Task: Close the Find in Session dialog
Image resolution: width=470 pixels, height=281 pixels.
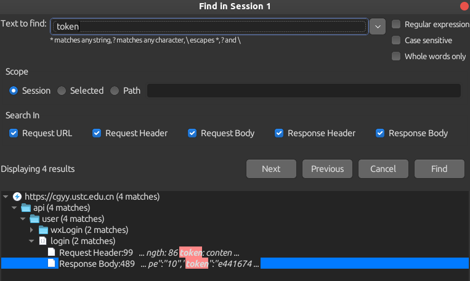Action: (463, 6)
